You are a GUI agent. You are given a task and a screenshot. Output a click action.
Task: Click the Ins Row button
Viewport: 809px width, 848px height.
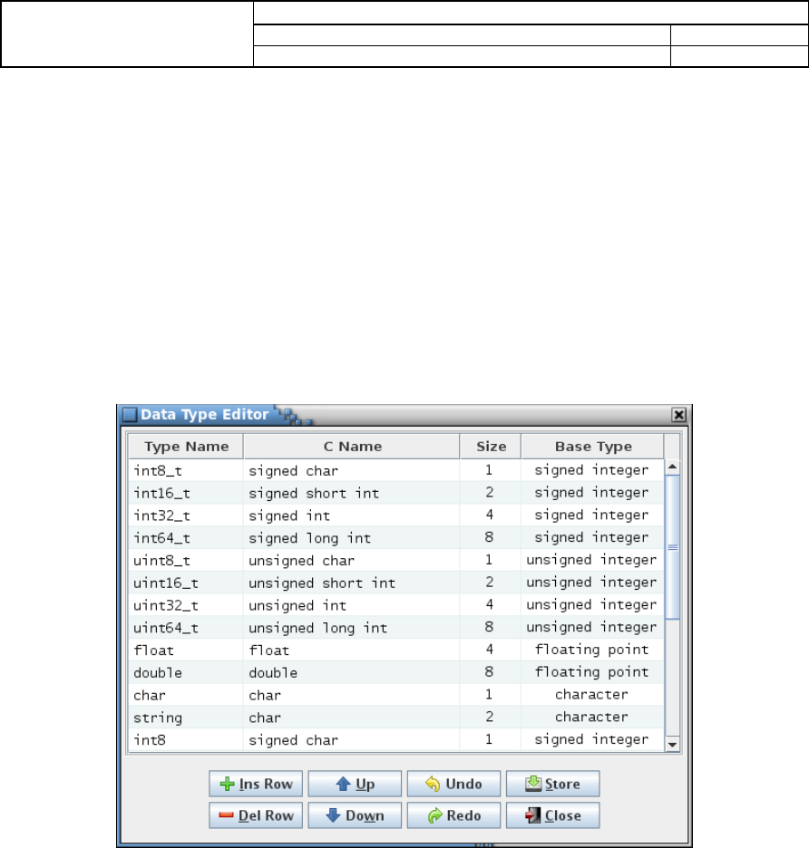[x=256, y=784]
